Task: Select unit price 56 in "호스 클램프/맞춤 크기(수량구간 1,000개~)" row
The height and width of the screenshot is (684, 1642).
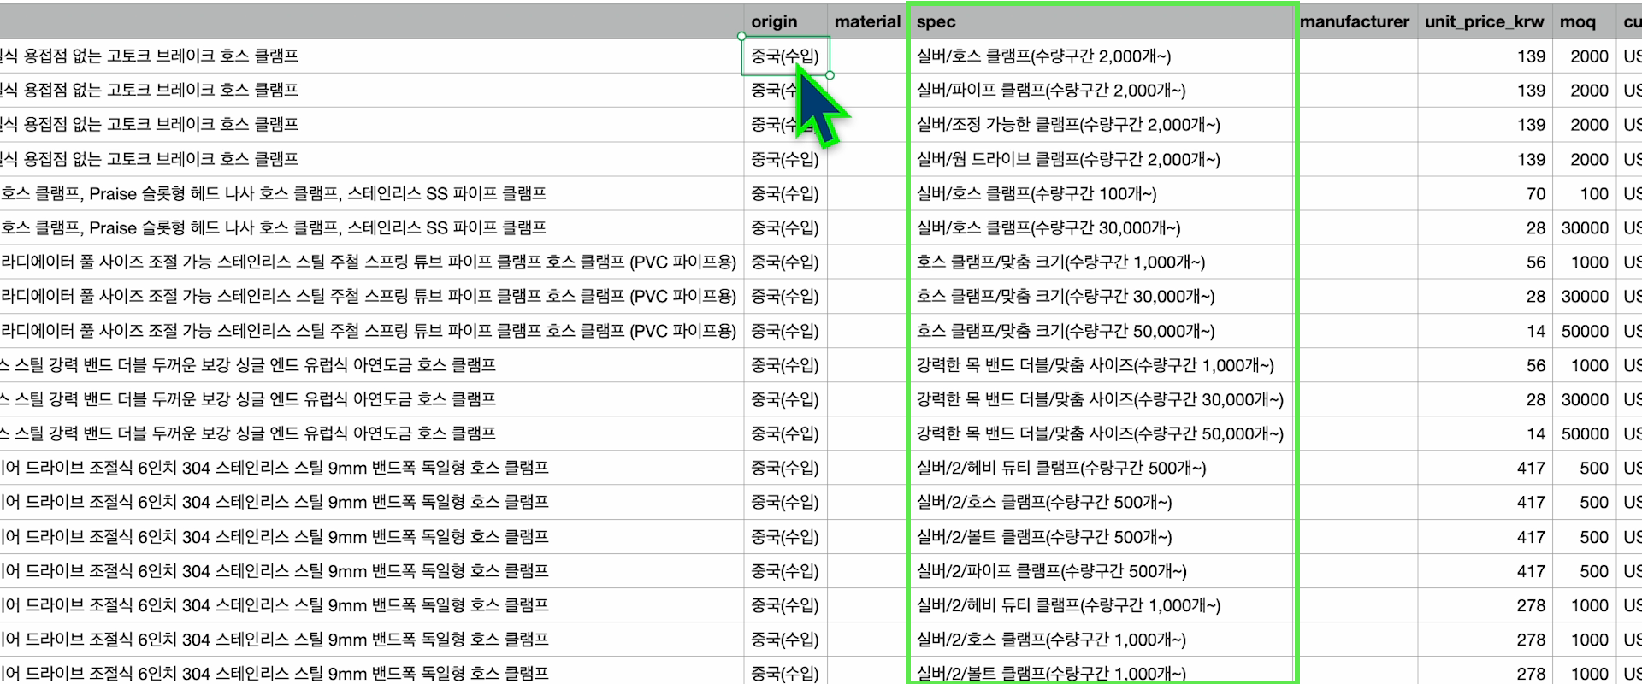Action: point(1485,262)
